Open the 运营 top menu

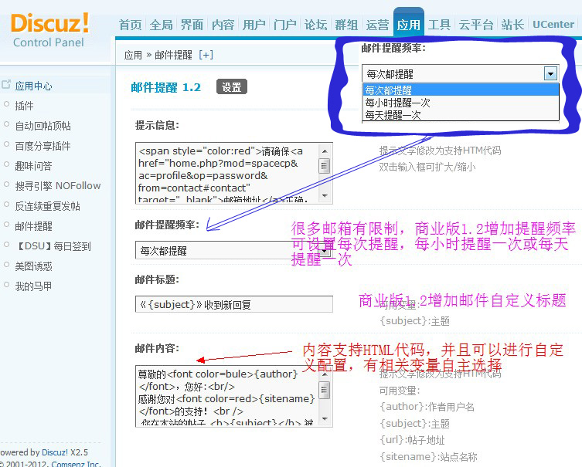point(377,25)
